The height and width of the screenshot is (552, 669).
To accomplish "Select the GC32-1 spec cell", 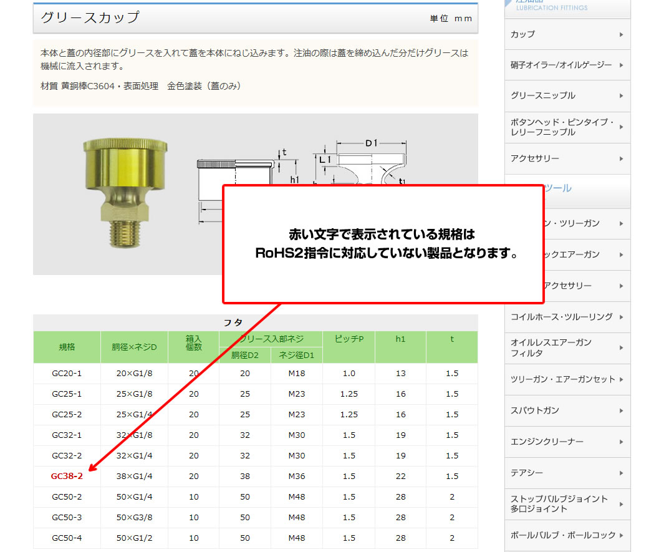I will pos(67,435).
